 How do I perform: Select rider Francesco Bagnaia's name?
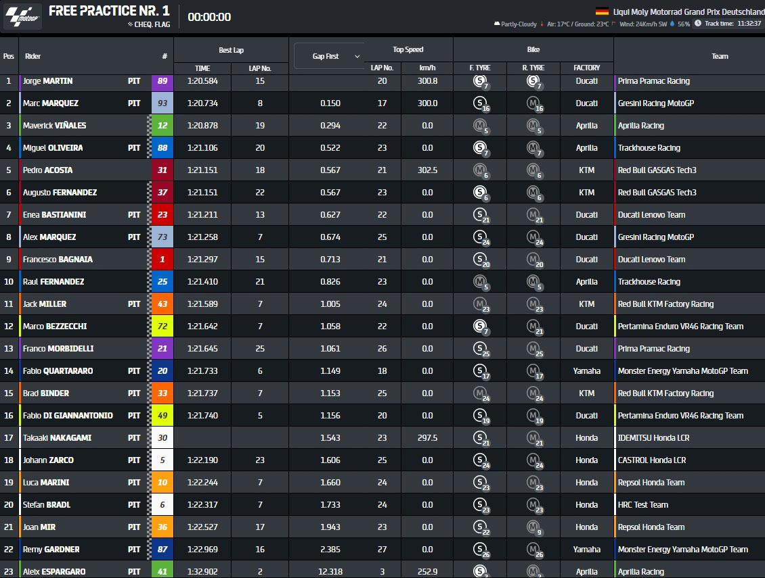(x=58, y=260)
